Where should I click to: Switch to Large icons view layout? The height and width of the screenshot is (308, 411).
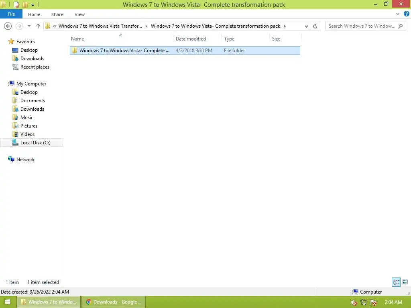click(405, 282)
